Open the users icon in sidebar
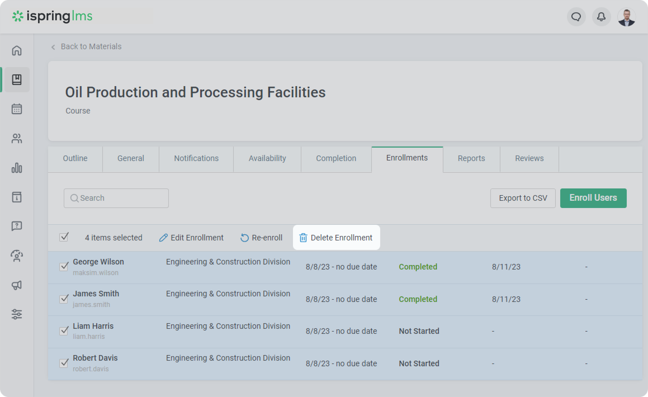 tap(17, 138)
